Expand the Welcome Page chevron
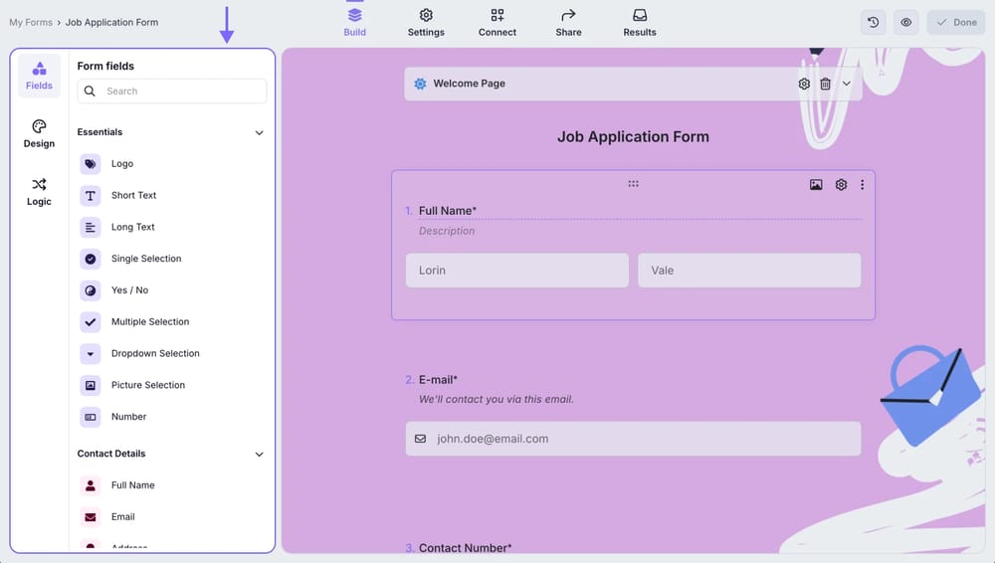 click(847, 85)
